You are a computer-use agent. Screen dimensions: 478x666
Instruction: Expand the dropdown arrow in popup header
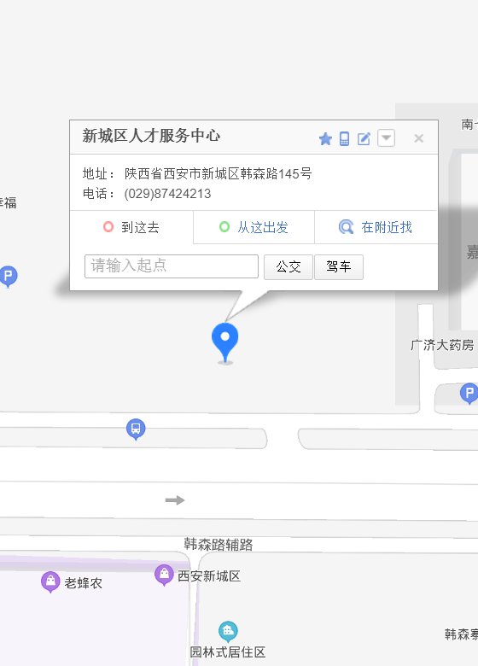click(387, 138)
